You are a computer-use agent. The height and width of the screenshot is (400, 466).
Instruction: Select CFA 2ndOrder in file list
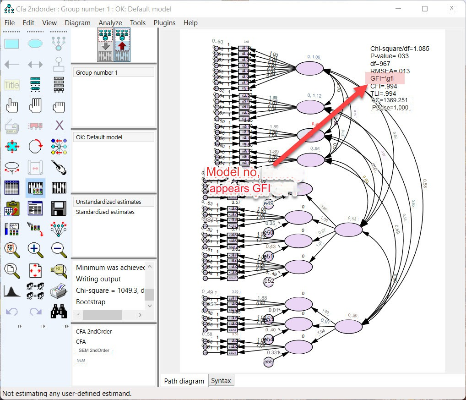94,331
